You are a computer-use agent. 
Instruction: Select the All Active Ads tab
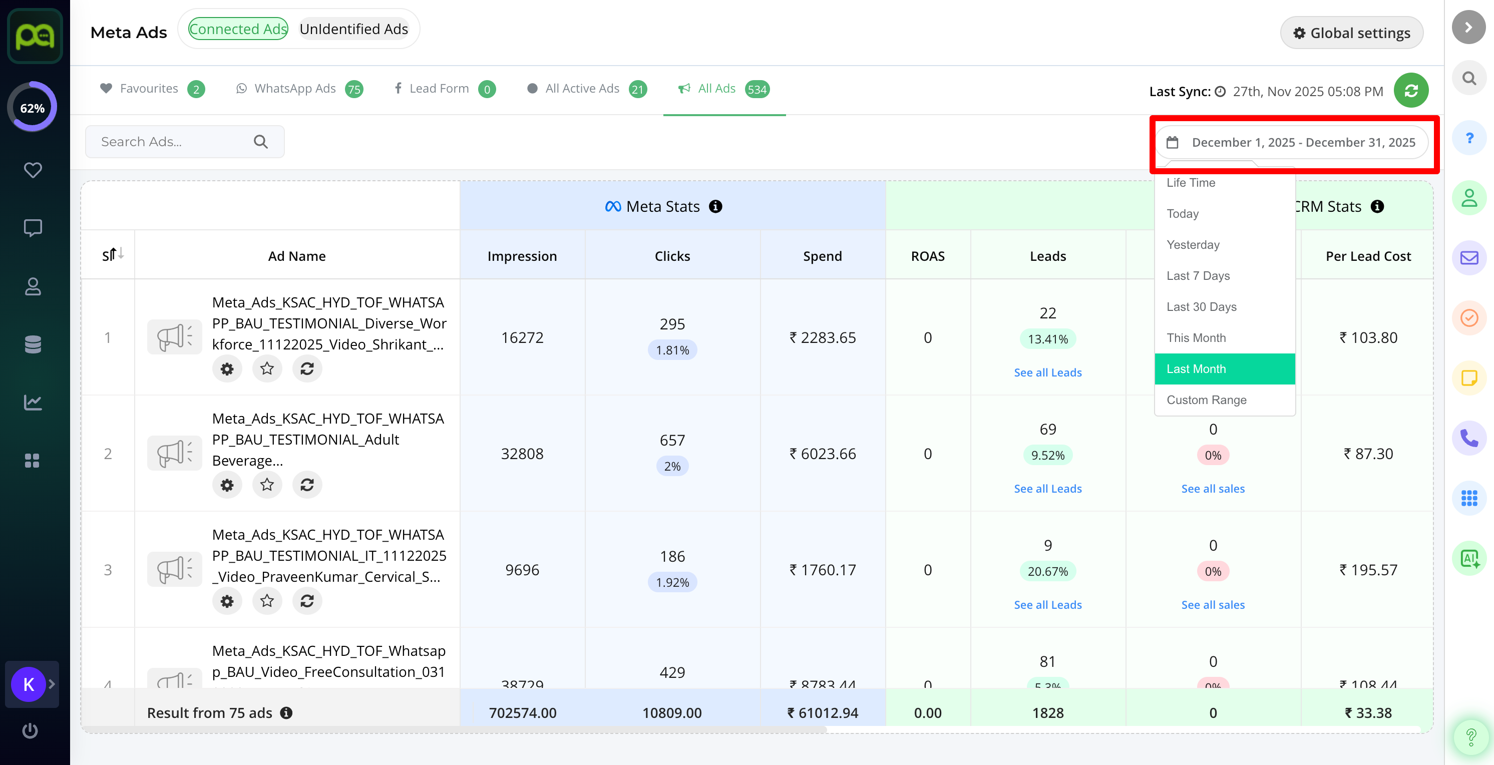(x=582, y=89)
